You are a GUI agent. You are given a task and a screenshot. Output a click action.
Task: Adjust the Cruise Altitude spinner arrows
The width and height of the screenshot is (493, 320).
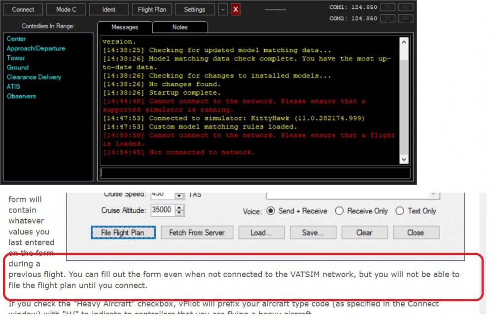pyautogui.click(x=179, y=210)
